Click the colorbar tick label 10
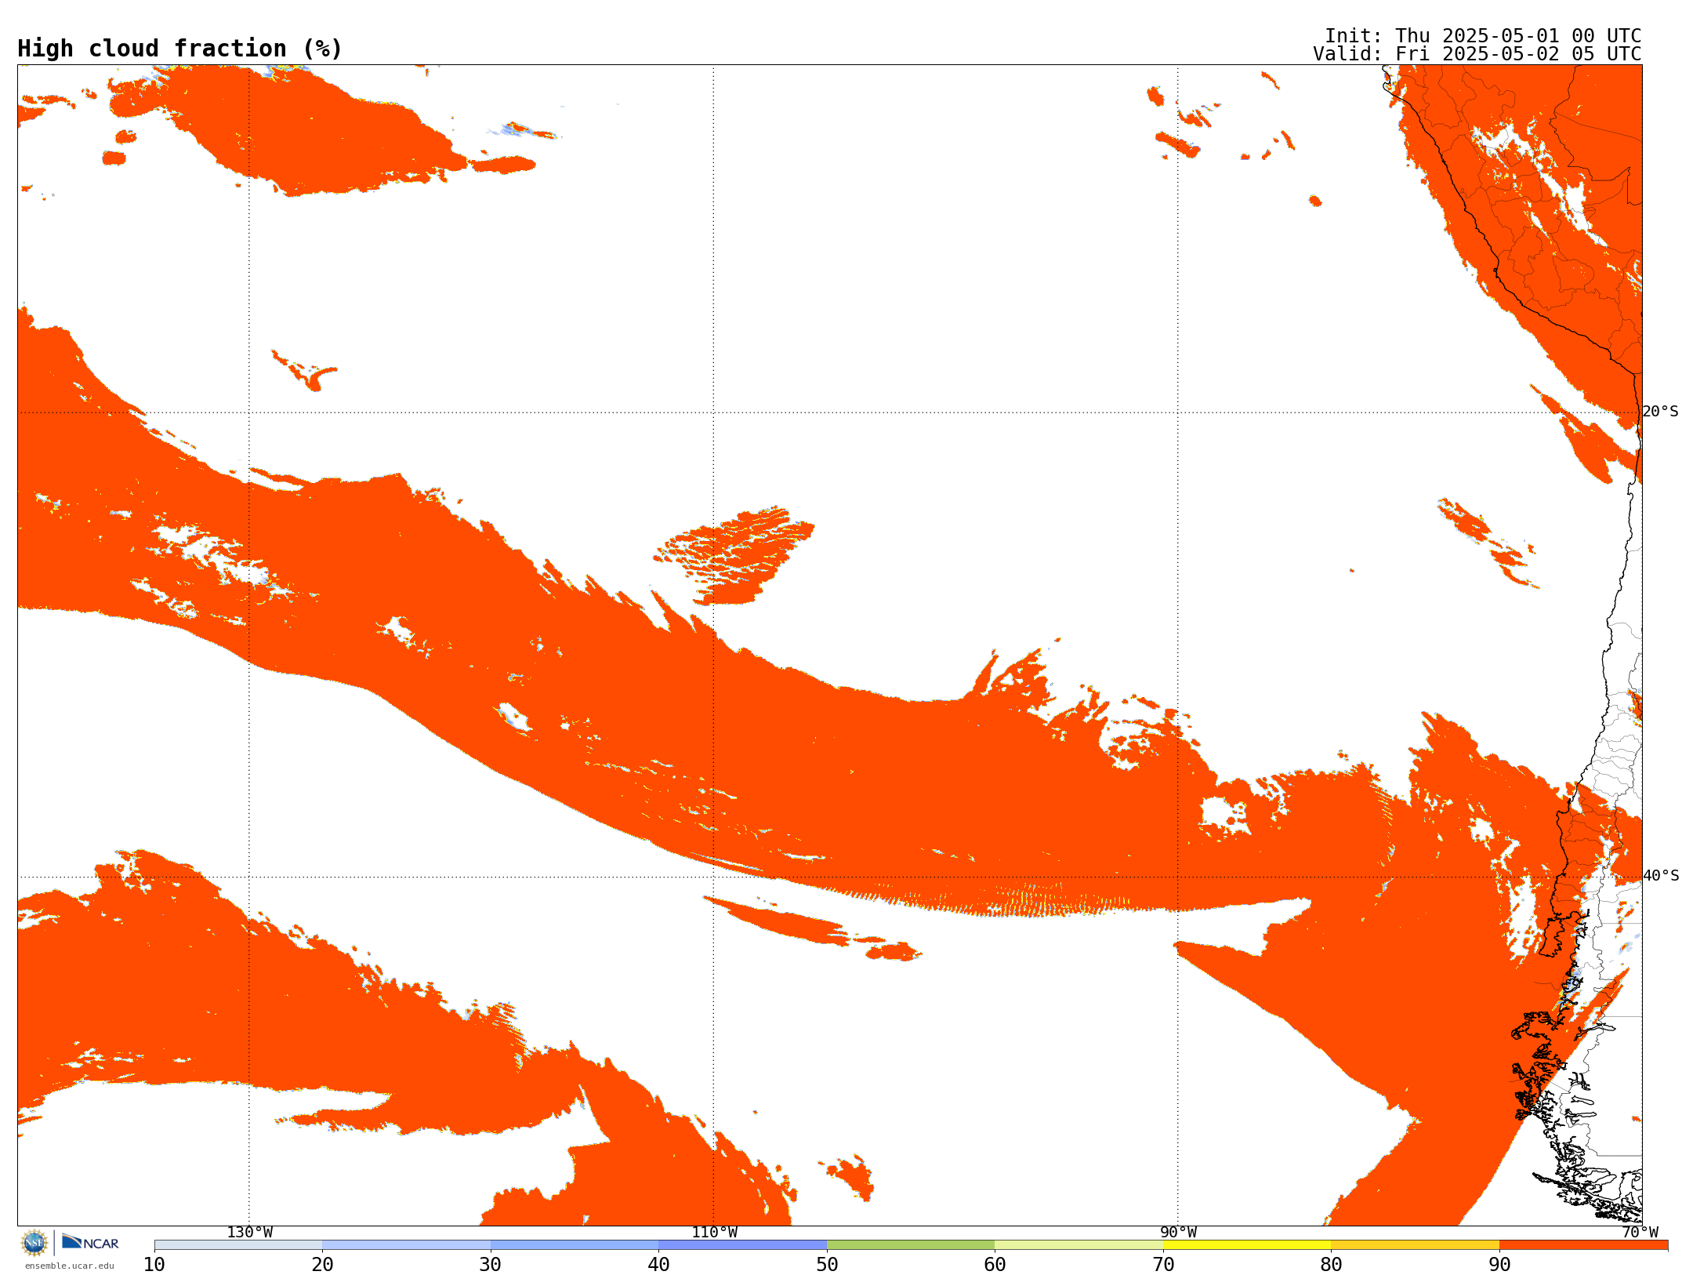The height and width of the screenshot is (1275, 1693). pyautogui.click(x=154, y=1264)
